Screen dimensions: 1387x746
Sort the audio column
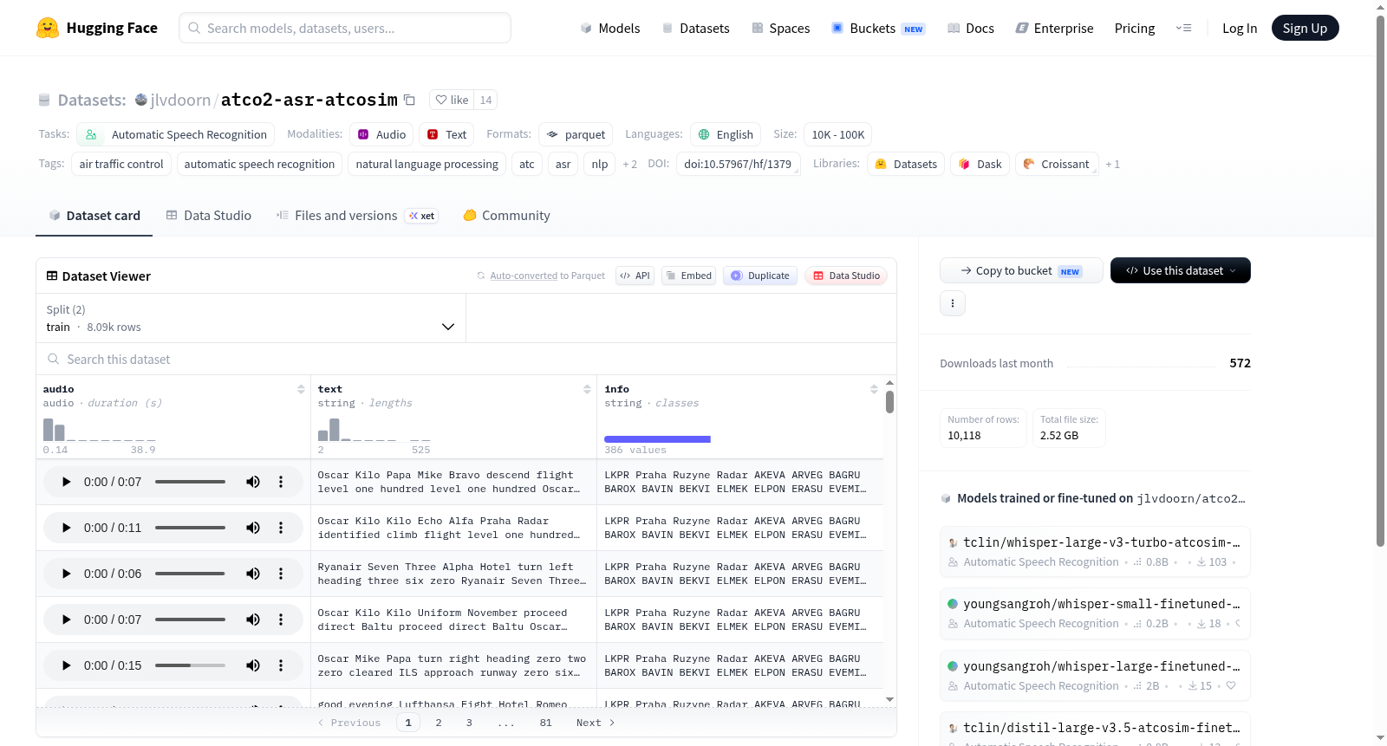pos(301,389)
